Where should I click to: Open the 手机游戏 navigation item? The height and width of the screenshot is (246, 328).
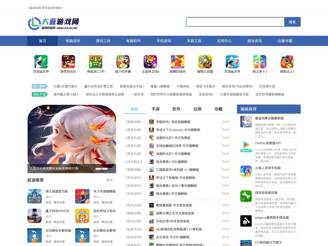pos(164,41)
